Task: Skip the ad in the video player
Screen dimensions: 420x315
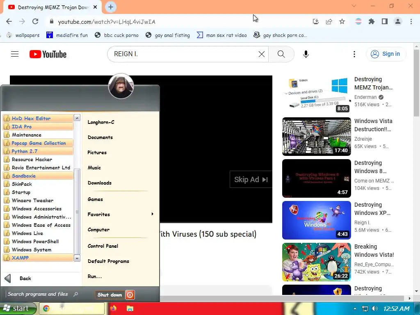Action: point(251,180)
